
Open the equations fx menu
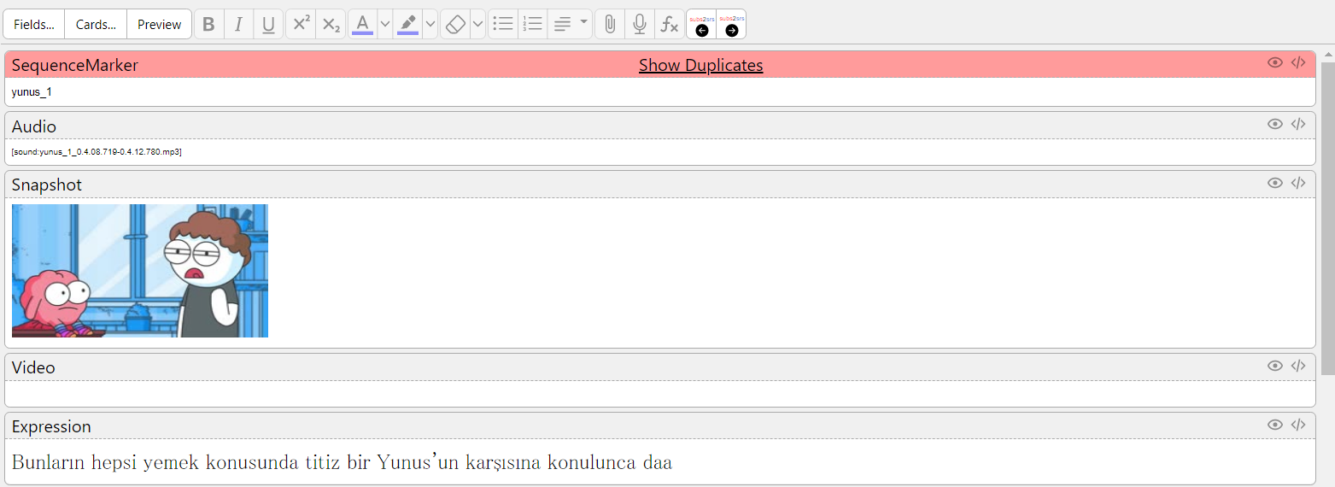(670, 25)
